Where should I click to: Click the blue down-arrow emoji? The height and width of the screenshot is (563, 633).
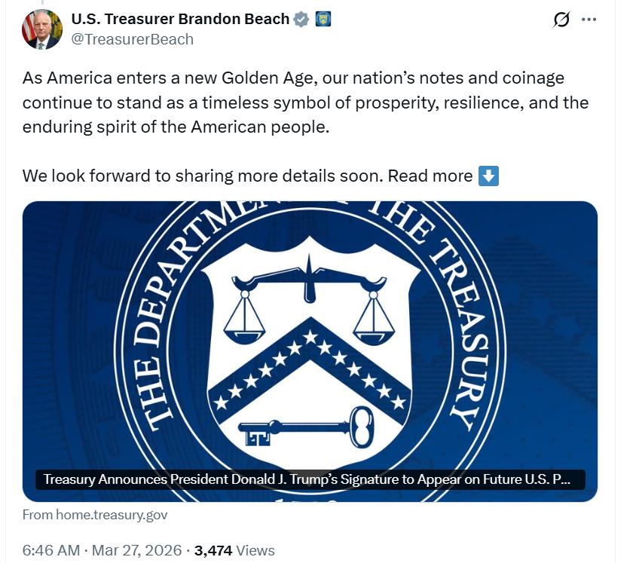488,176
